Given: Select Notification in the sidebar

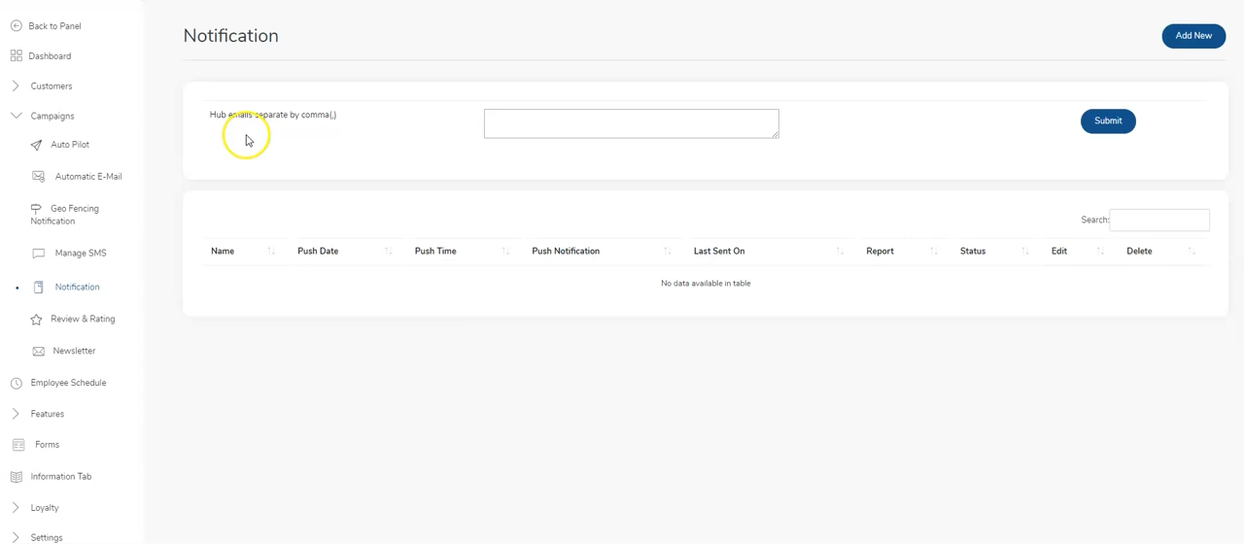Looking at the screenshot, I should 77,288.
